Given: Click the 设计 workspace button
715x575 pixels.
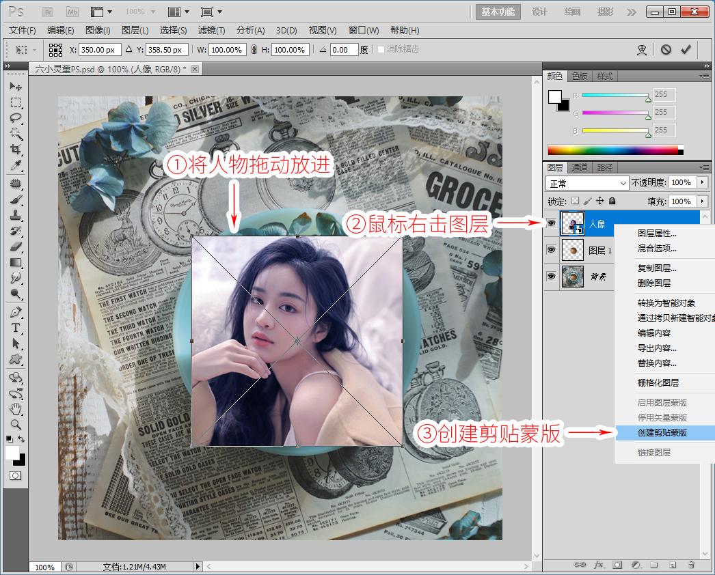Looking at the screenshot, I should click(539, 12).
